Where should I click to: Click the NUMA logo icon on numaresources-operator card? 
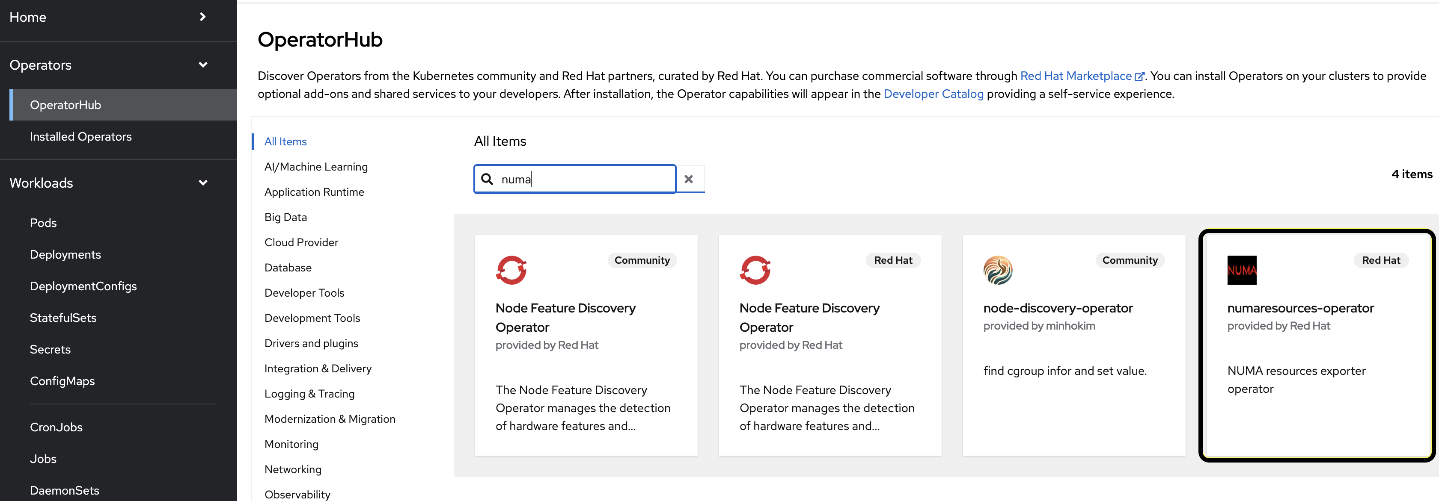click(1241, 270)
